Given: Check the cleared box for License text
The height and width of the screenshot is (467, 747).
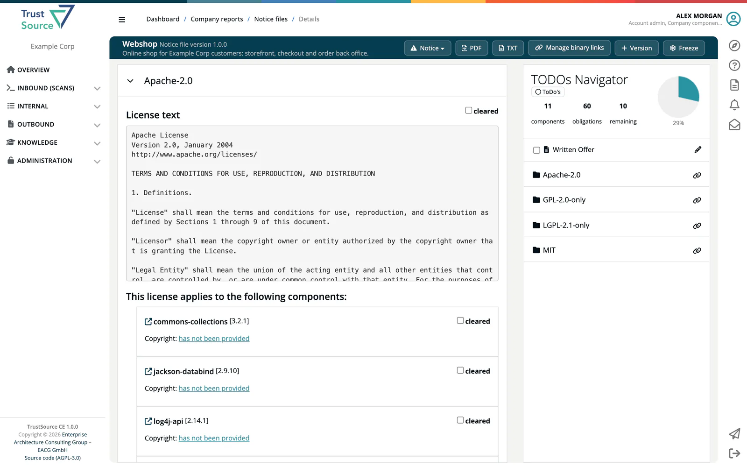Looking at the screenshot, I should pyautogui.click(x=468, y=111).
